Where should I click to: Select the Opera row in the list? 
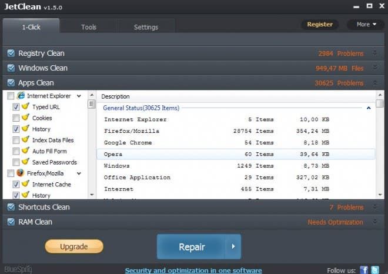tap(236, 154)
